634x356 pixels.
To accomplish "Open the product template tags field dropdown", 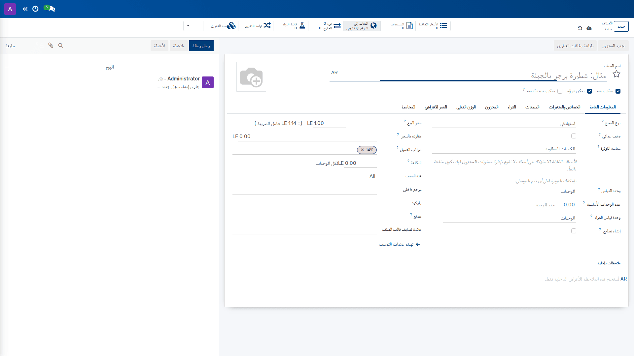I will 304,230.
